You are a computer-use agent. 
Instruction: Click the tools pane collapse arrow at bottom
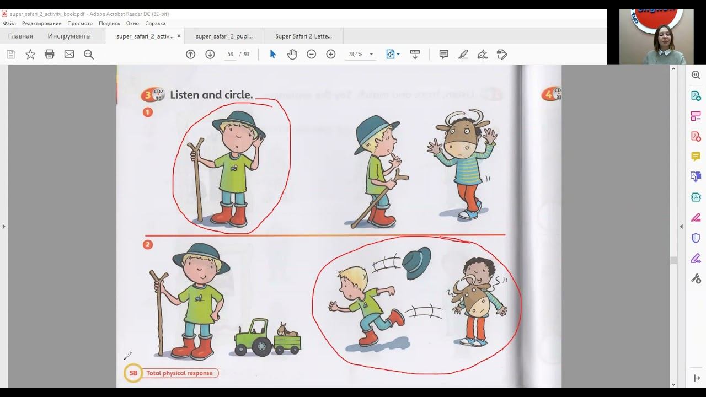point(696,378)
